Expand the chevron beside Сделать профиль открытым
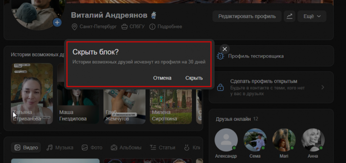 [323, 87]
